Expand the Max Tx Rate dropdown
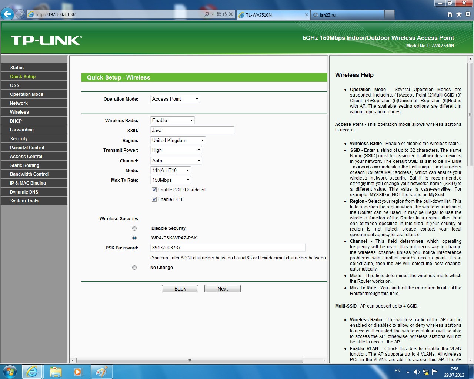474x379 pixels. point(171,180)
